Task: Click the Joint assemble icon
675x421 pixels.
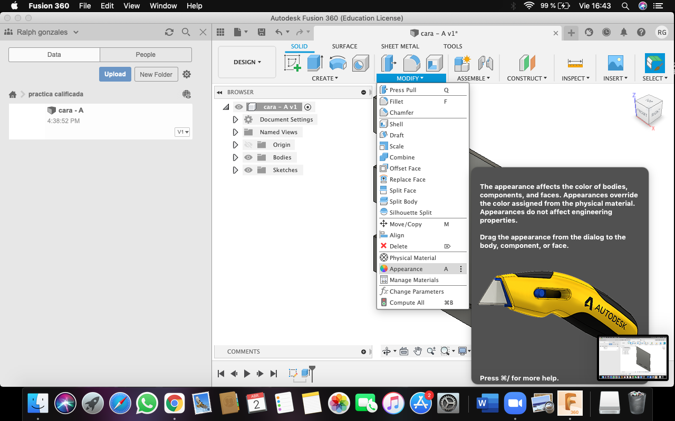Action: (485, 63)
